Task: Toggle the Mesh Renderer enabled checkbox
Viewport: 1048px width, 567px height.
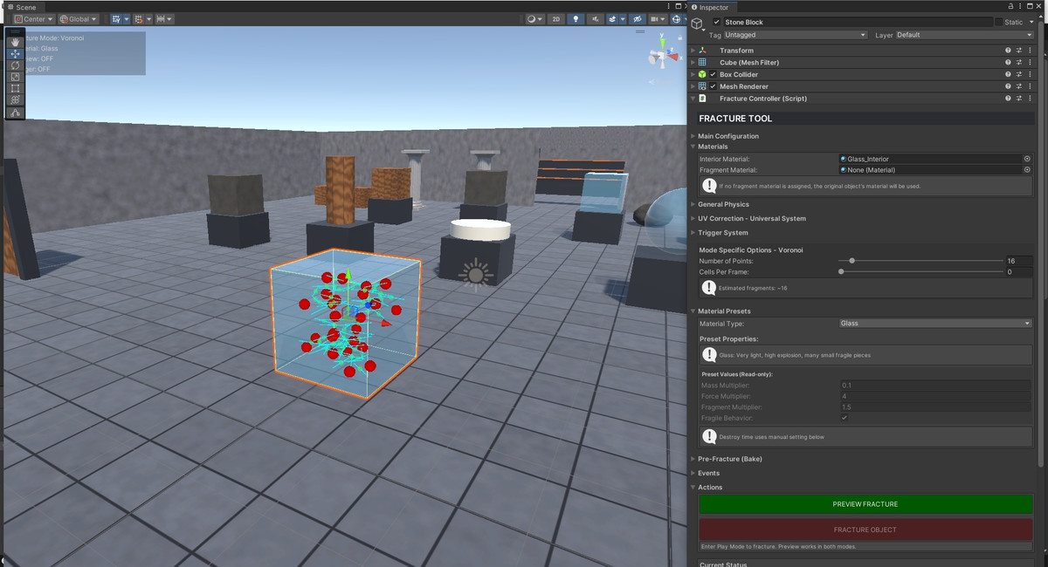Action: pyautogui.click(x=713, y=86)
